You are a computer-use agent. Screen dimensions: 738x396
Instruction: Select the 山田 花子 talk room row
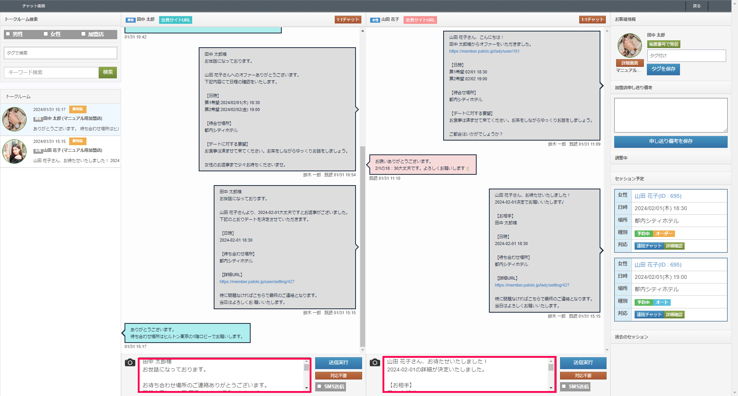click(61, 151)
